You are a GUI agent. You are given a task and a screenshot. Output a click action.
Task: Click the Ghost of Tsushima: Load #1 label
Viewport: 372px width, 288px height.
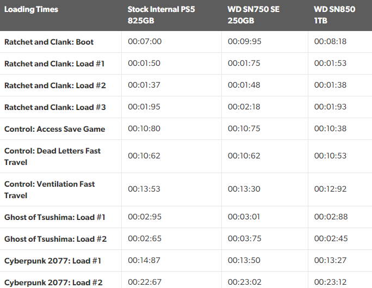point(55,217)
